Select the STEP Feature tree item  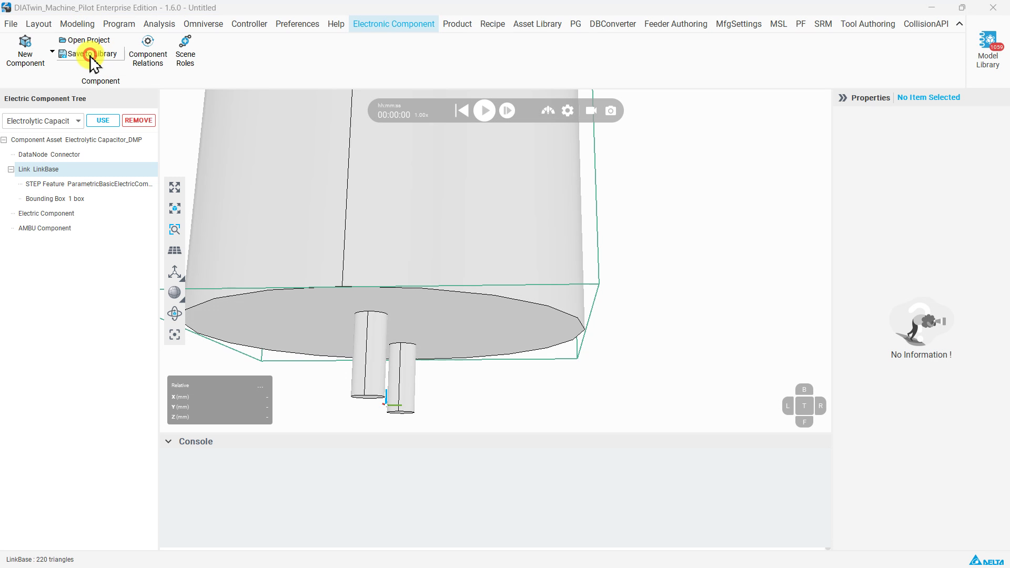coord(89,184)
